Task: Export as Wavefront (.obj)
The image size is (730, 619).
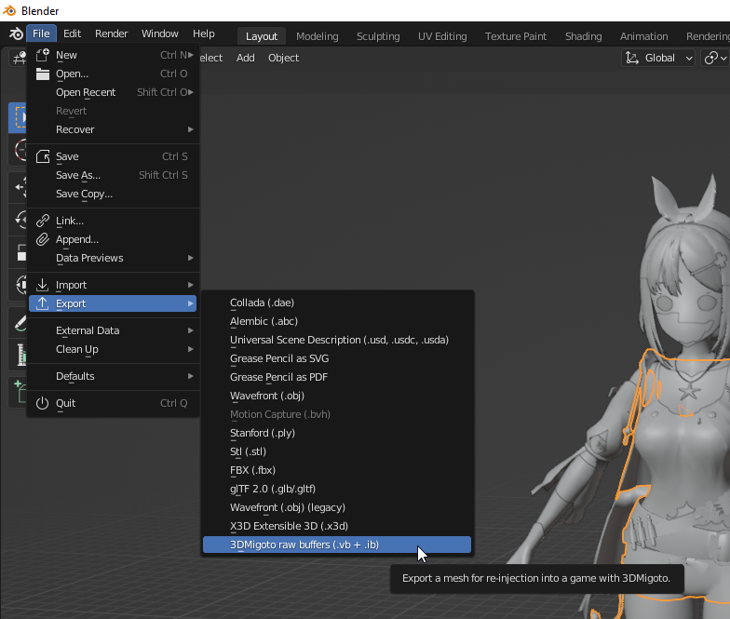Action: [x=337, y=396]
